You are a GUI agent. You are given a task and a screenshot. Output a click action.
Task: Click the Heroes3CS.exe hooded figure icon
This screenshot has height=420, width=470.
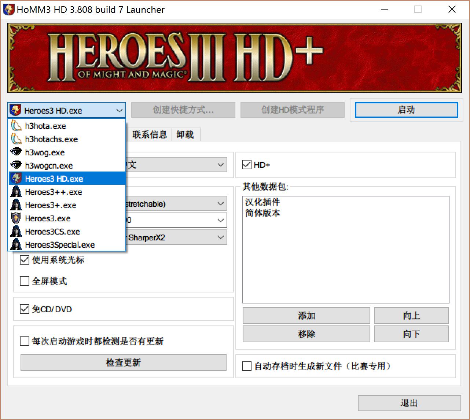[x=16, y=231]
